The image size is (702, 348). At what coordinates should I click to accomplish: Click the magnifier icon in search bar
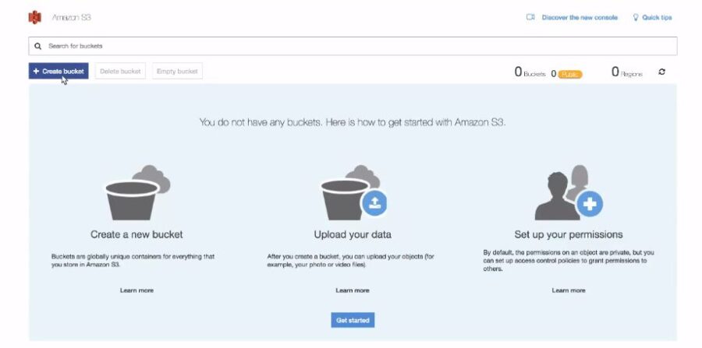click(38, 46)
